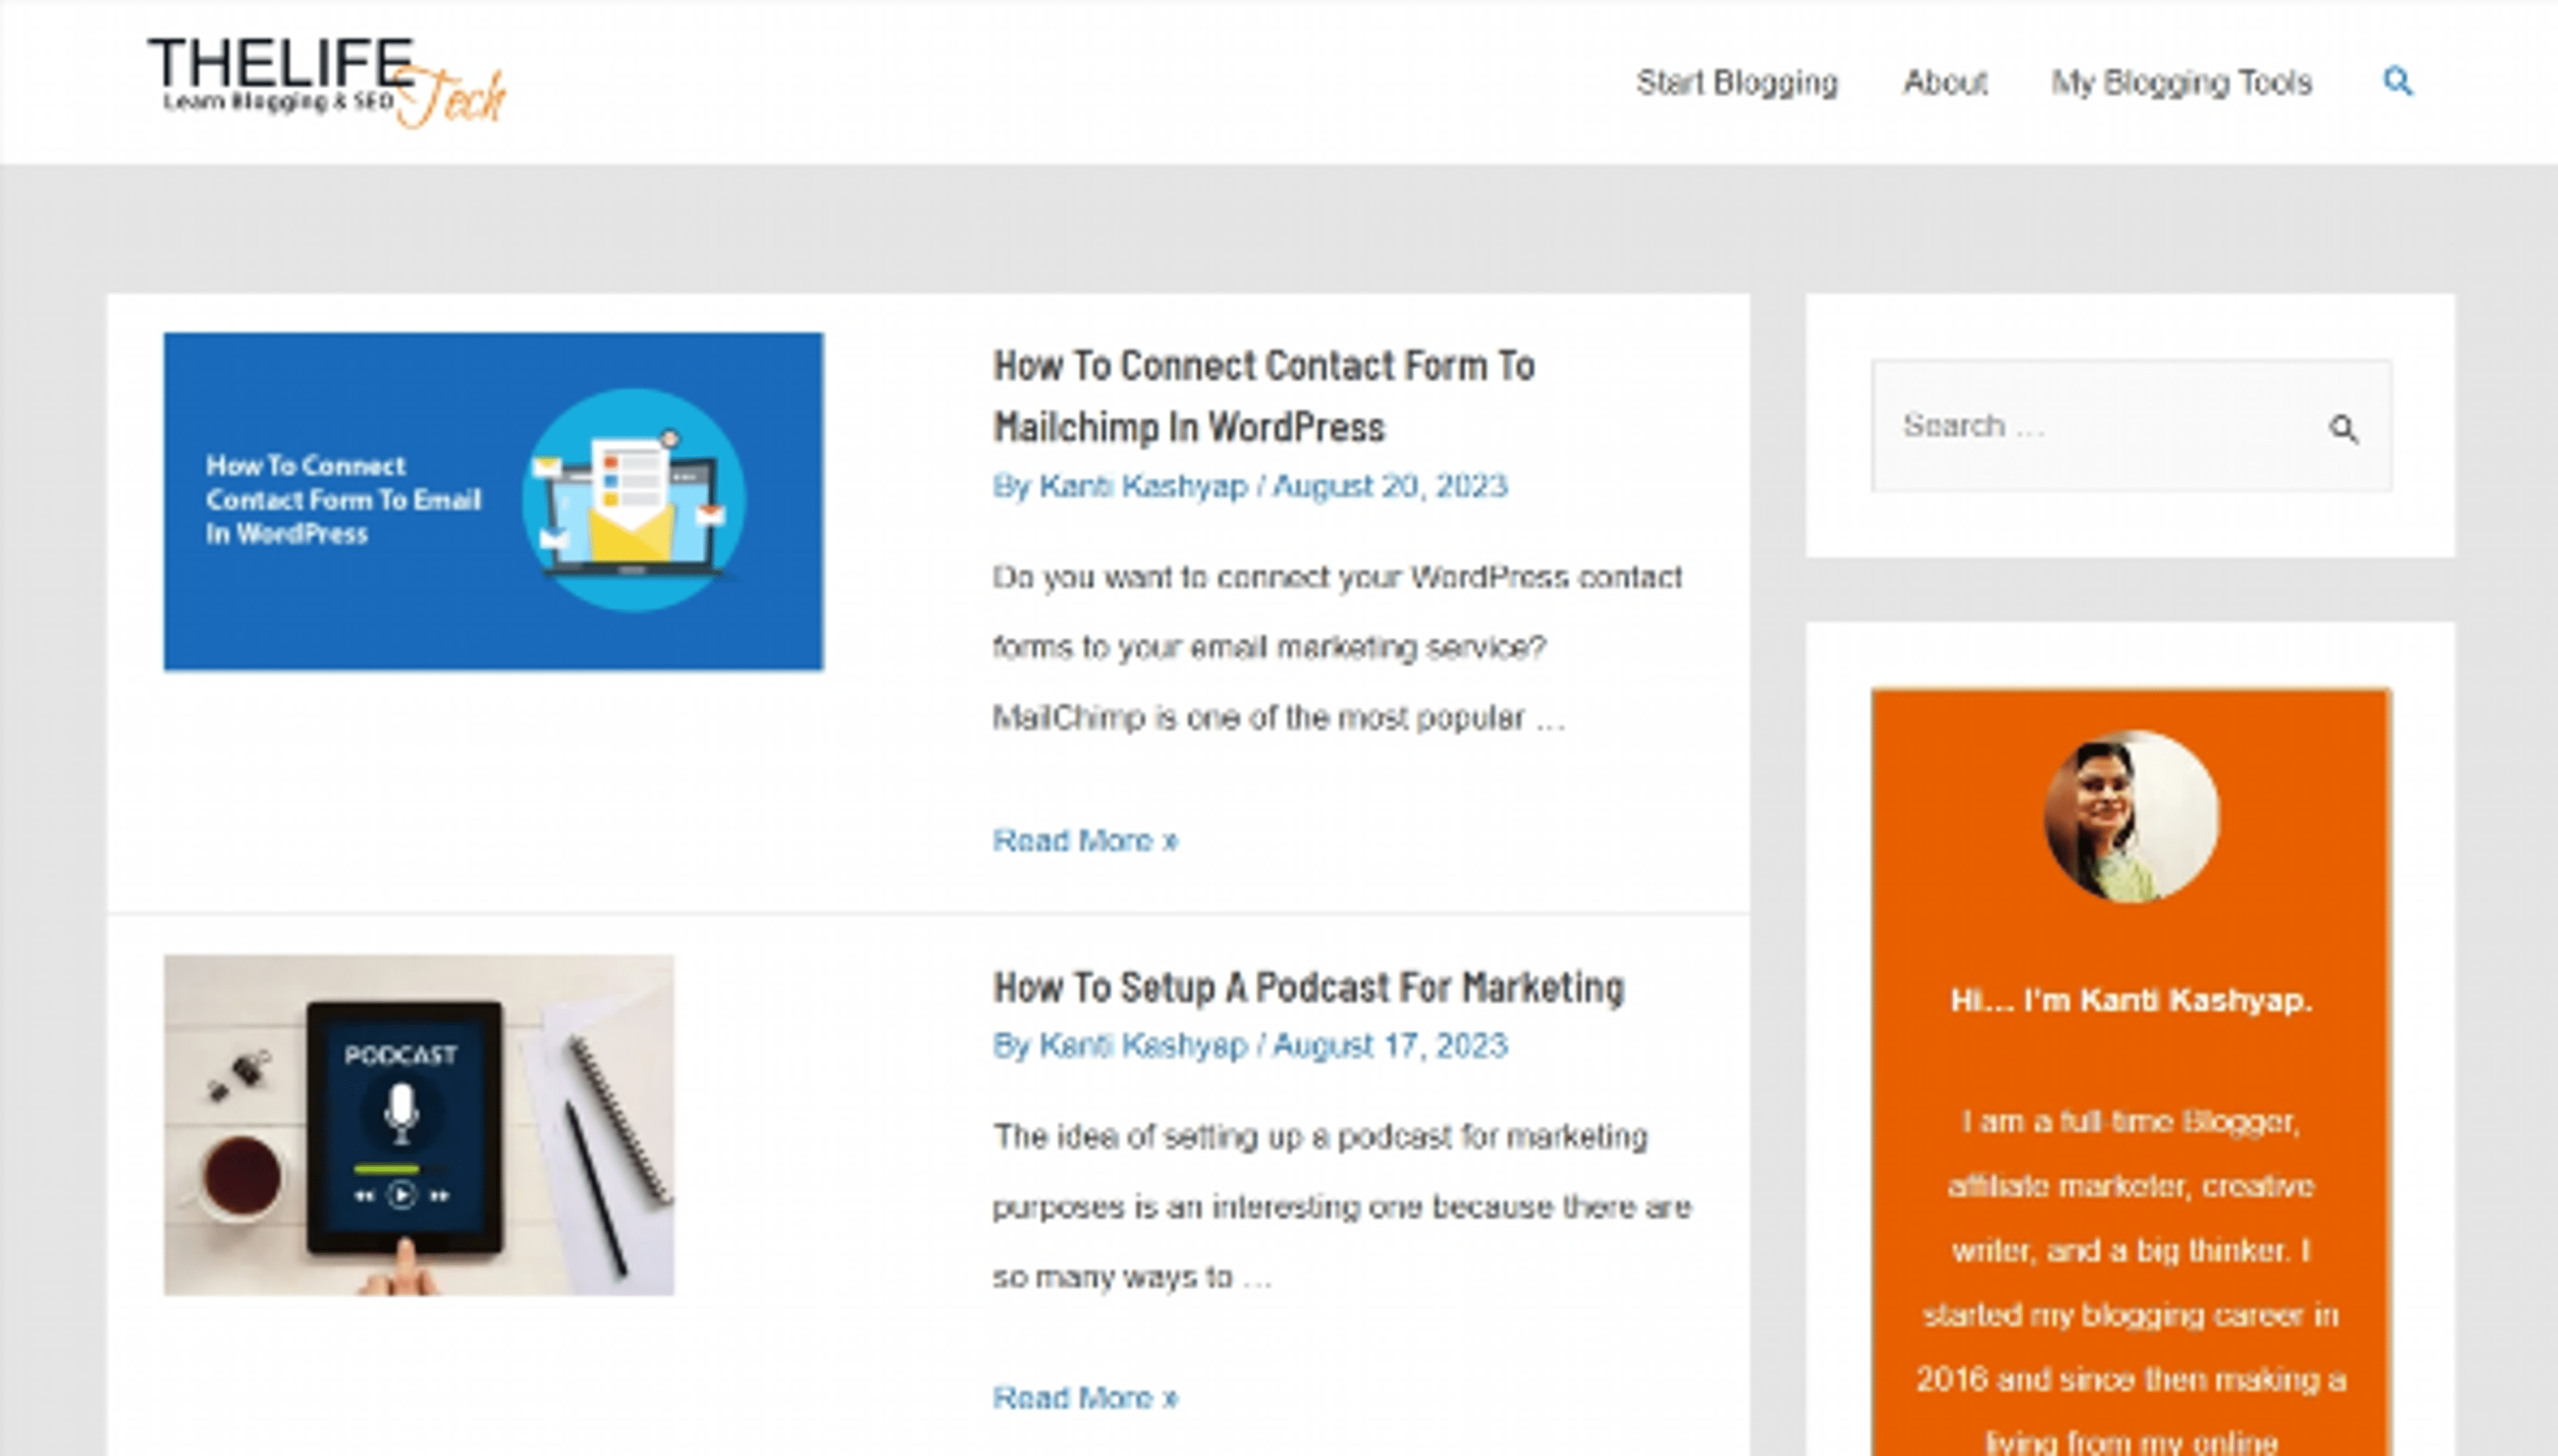The height and width of the screenshot is (1456, 2558).
Task: Click Read More under the podcast article
Action: click(1084, 1399)
